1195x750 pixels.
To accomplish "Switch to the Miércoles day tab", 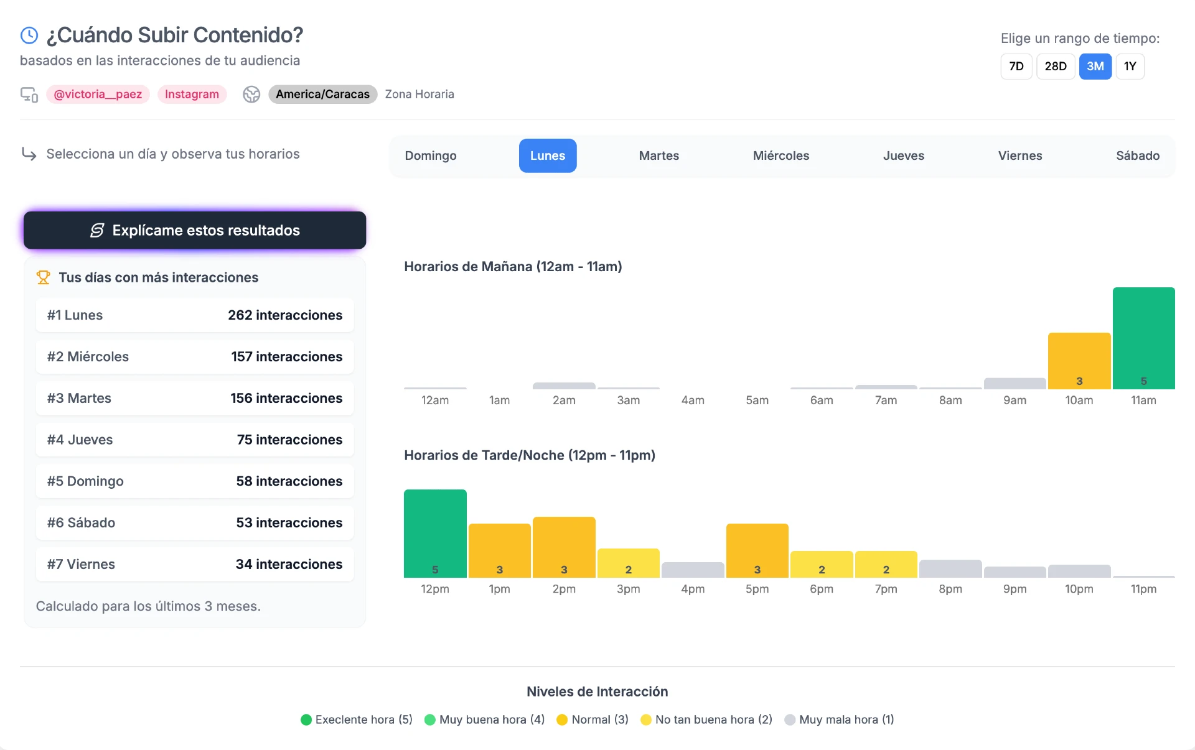I will tap(780, 156).
